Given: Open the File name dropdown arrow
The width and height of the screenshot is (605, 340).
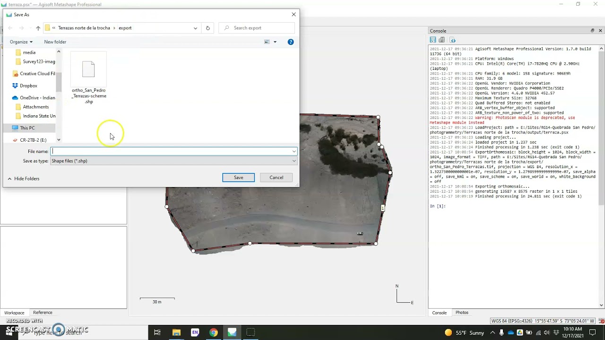Looking at the screenshot, I should pyautogui.click(x=294, y=151).
